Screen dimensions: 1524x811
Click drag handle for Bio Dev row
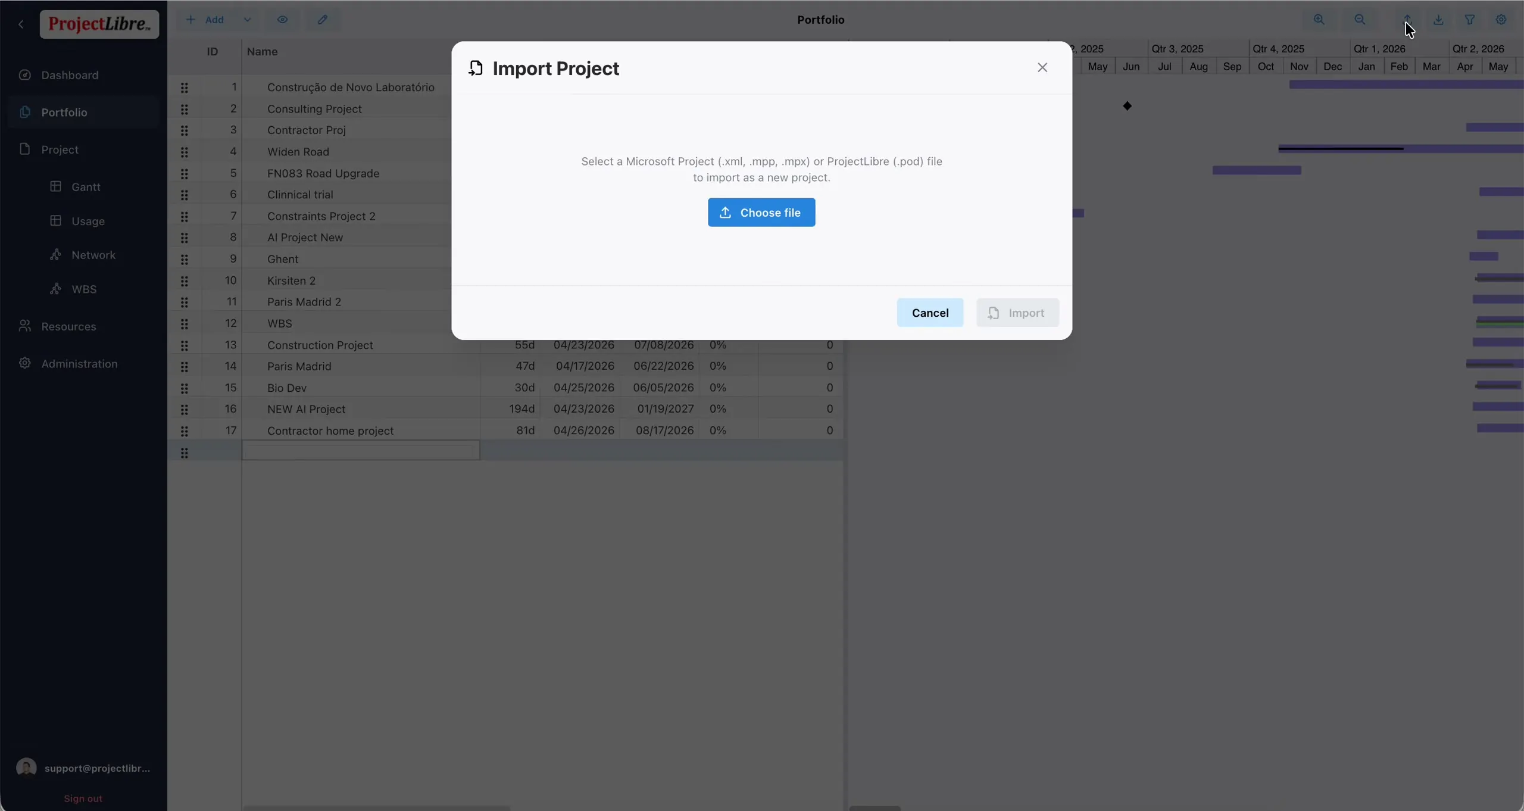(185, 388)
